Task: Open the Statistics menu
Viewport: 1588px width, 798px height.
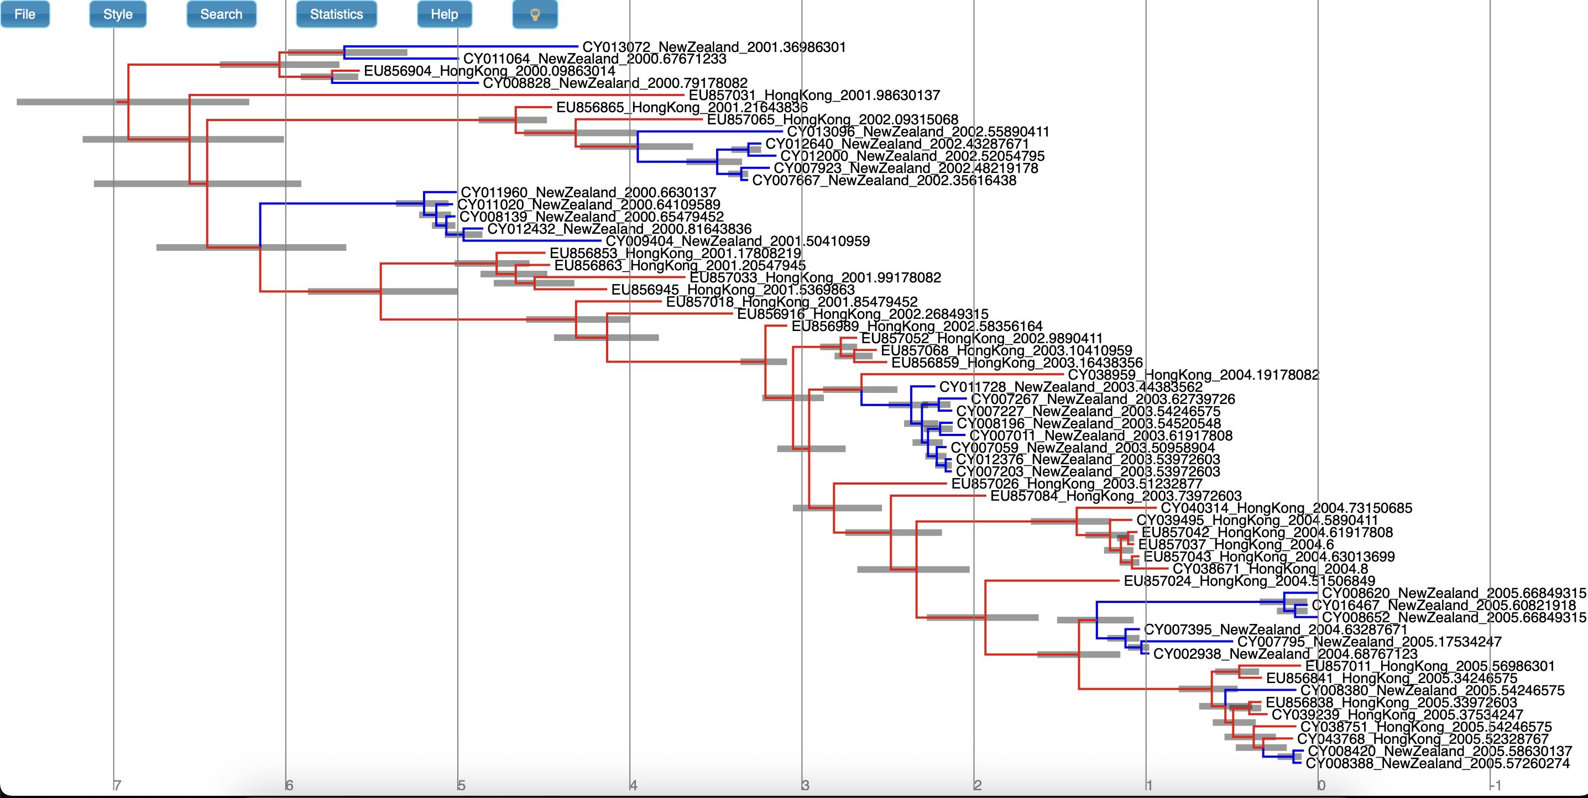Action: click(x=337, y=14)
